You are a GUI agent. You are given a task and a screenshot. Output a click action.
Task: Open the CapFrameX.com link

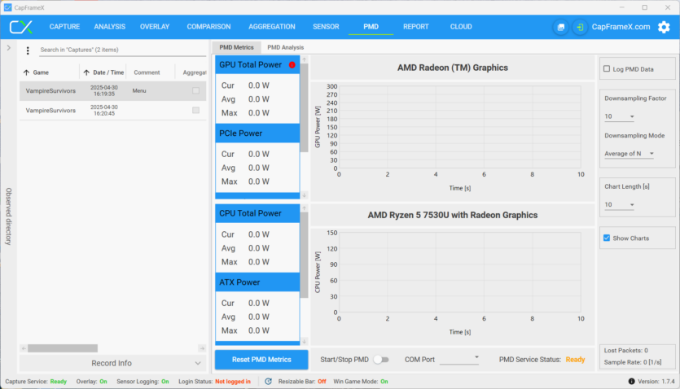[x=621, y=27]
